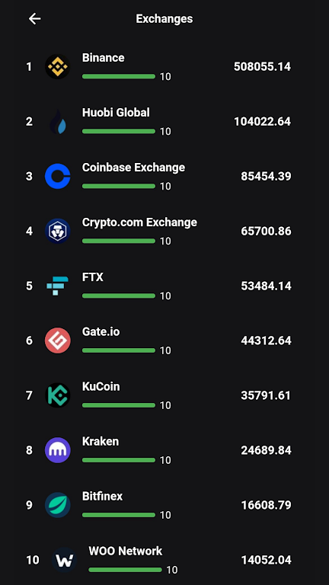Open the Gate.io exchange name

coord(101,331)
